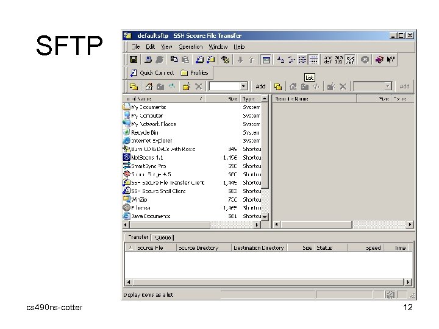Click local pane Home folder icon
Image resolution: width=439 pixels, height=329 pixels.
149,87
